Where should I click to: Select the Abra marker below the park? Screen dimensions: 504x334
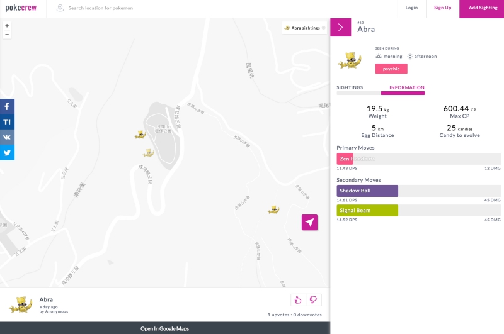point(148,153)
